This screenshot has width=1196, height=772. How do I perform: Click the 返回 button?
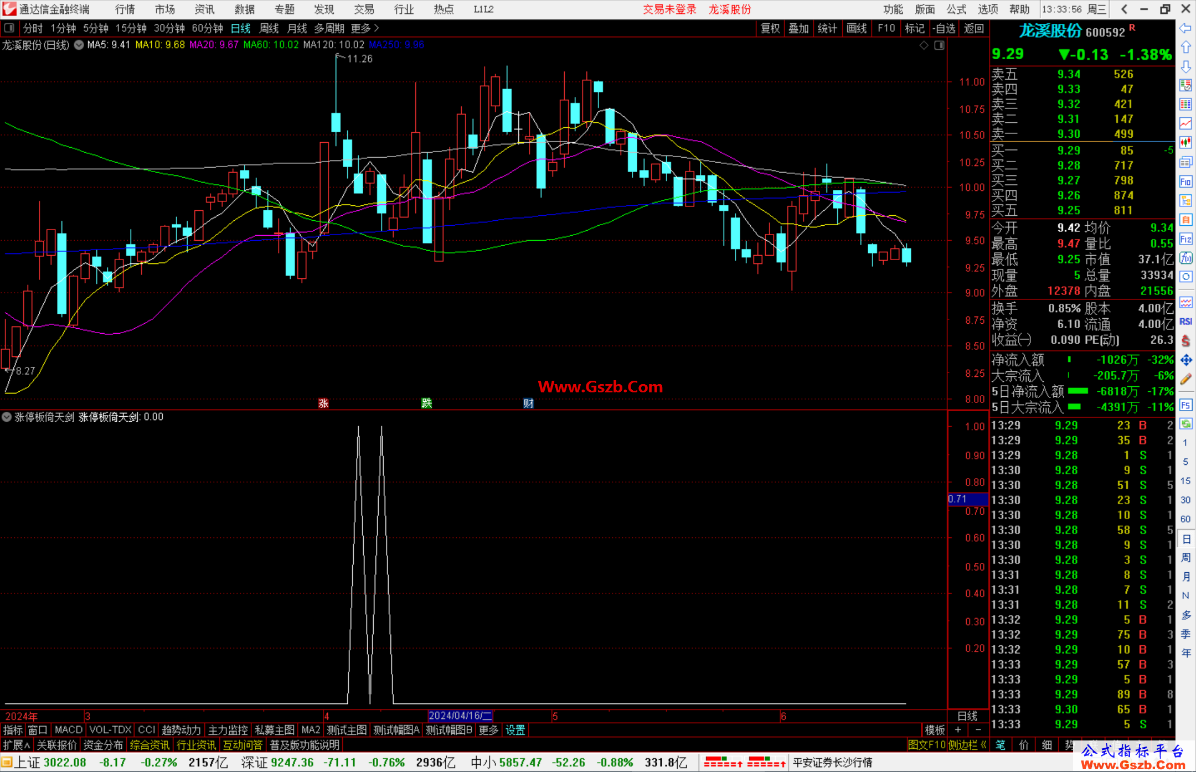[x=973, y=28]
